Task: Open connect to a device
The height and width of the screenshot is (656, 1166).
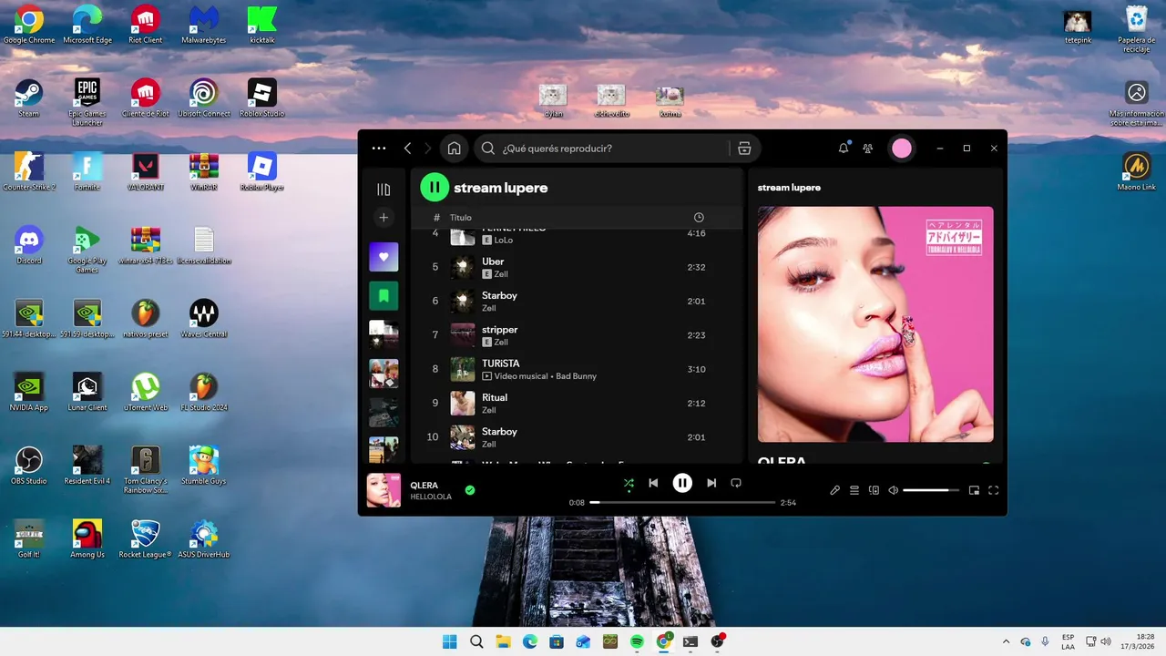Action: pos(874,490)
